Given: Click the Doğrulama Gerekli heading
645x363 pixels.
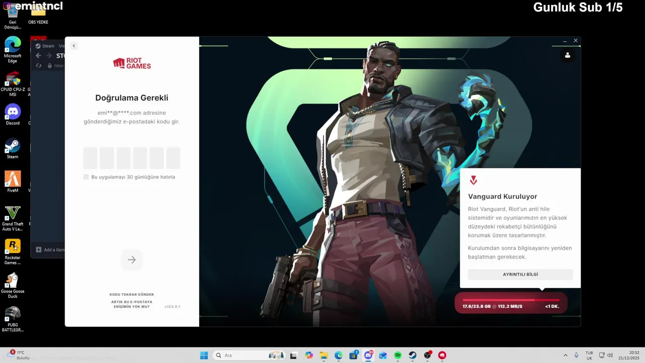Looking at the screenshot, I should [132, 98].
